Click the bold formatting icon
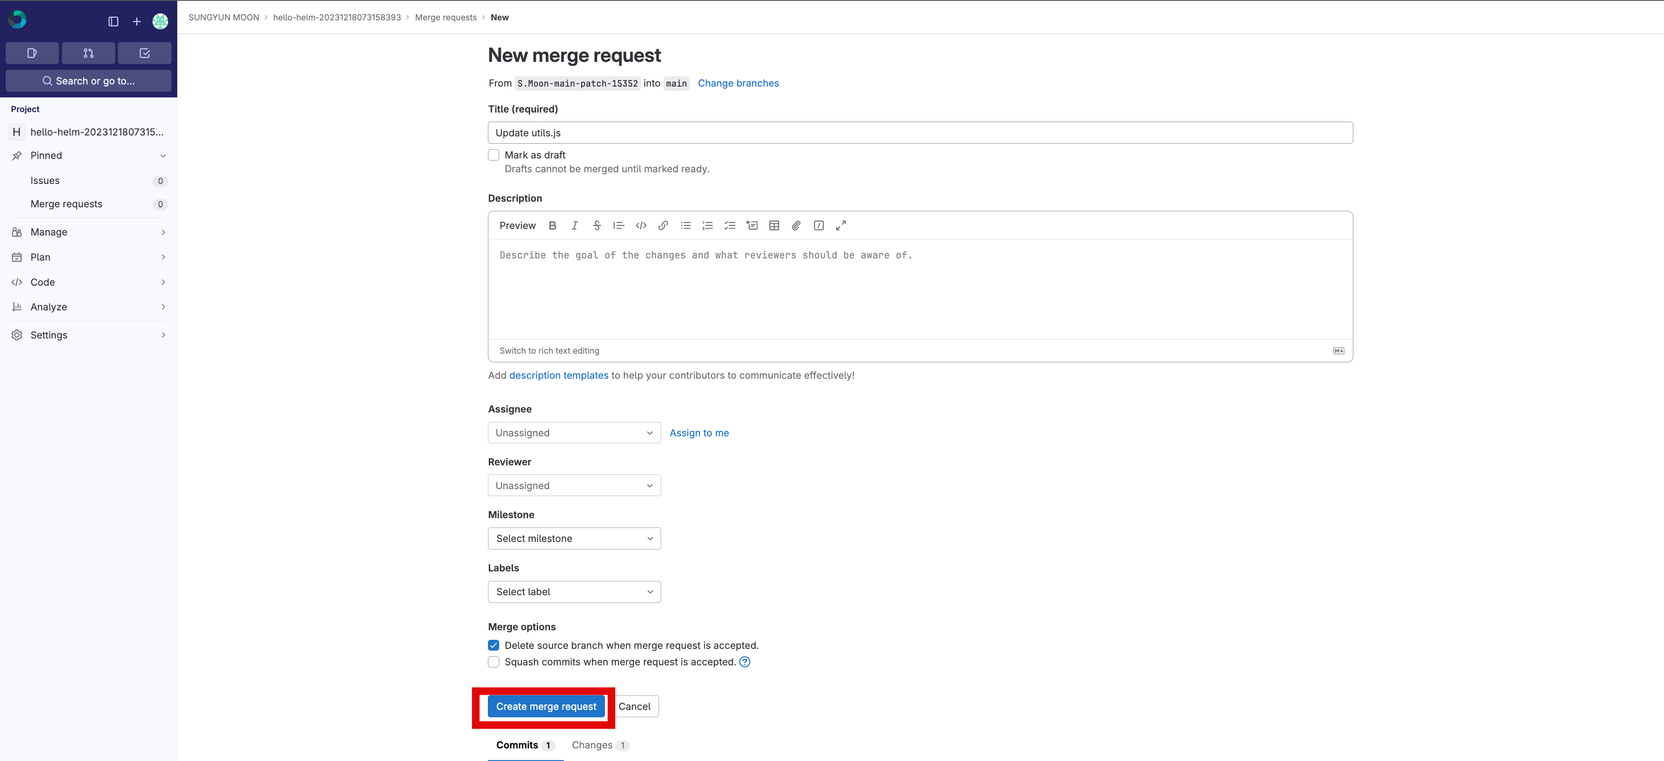Screen dimensions: 1664x761 point(552,225)
